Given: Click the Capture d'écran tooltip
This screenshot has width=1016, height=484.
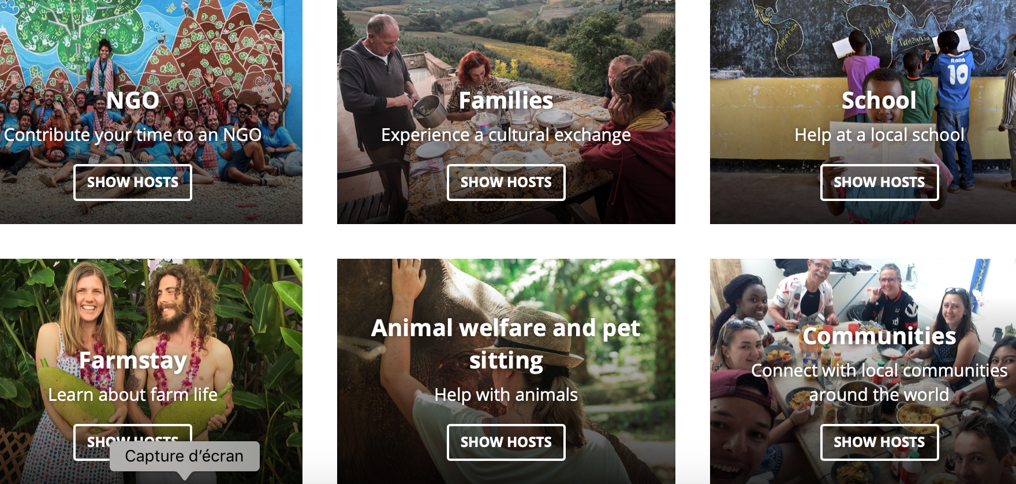Looking at the screenshot, I should click(x=185, y=456).
